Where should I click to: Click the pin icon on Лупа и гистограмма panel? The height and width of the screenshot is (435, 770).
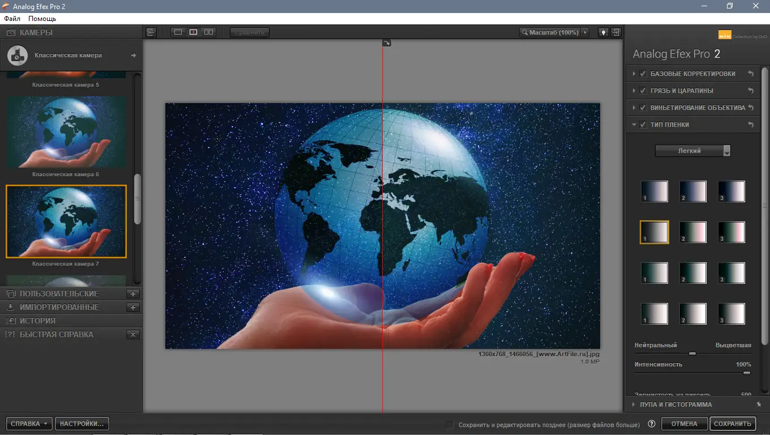point(758,404)
